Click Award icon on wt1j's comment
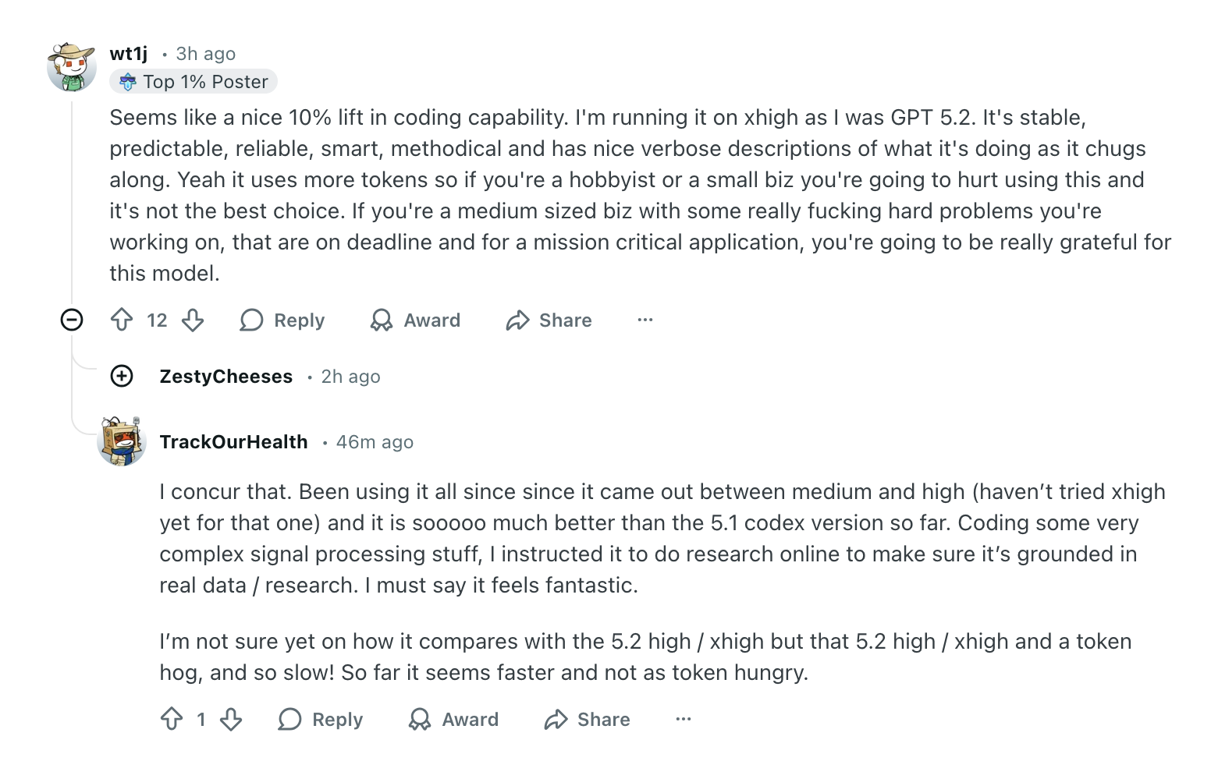This screenshot has width=1211, height=761. 382,320
